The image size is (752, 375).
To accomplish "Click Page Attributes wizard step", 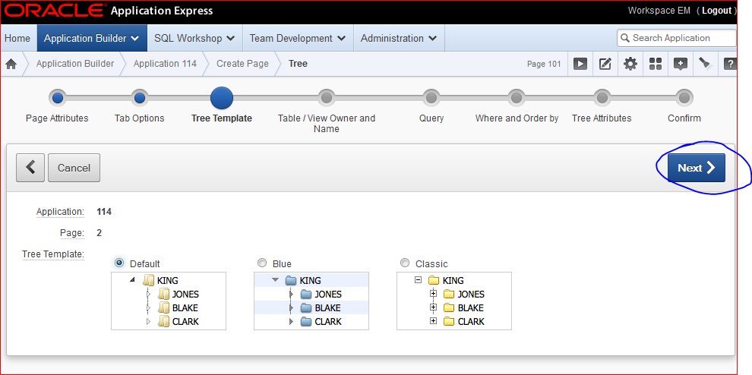I will 57,99.
